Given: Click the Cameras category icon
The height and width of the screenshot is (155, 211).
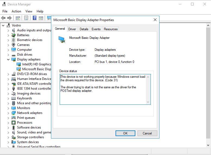Looking at the screenshot, I should pos(14,45).
